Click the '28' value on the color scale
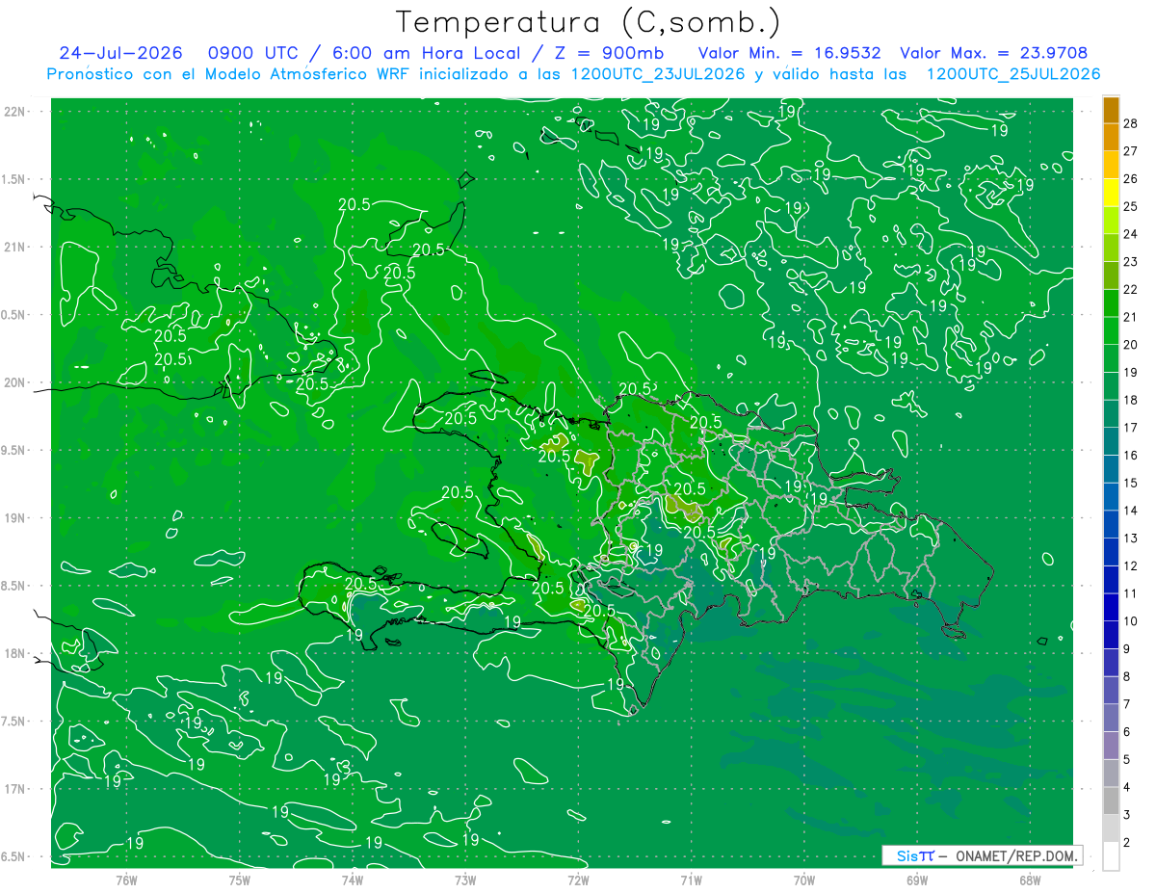Viewport: 1156px width, 893px height. point(1131,124)
